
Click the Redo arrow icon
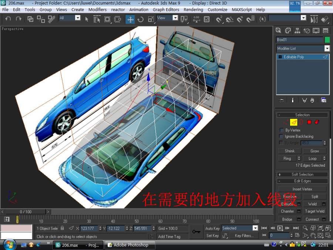18,19
